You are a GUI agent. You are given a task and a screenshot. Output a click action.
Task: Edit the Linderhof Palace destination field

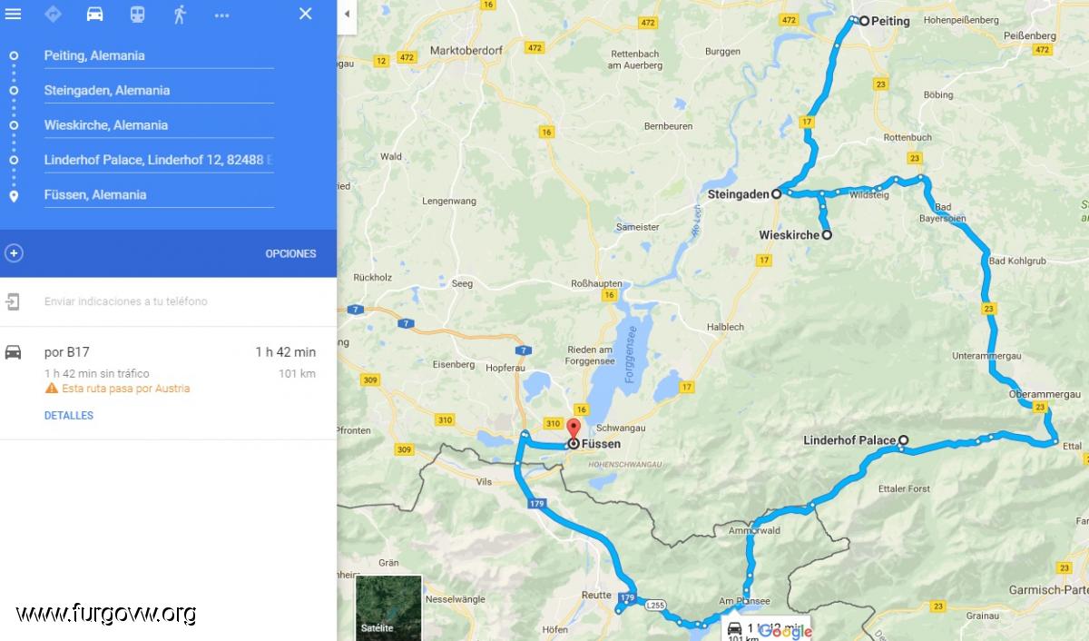click(x=159, y=160)
